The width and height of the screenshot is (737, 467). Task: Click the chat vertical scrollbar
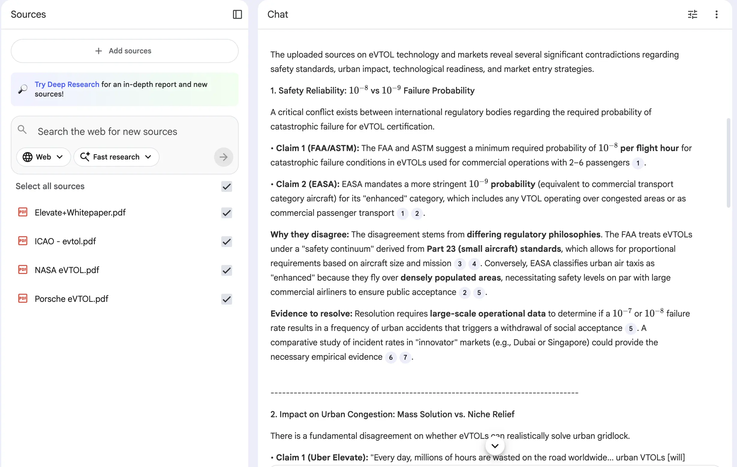pos(728,162)
